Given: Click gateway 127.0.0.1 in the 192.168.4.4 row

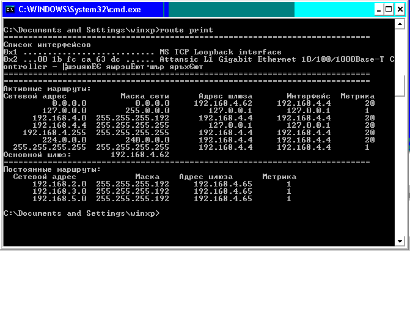Looking at the screenshot, I should [x=230, y=125].
